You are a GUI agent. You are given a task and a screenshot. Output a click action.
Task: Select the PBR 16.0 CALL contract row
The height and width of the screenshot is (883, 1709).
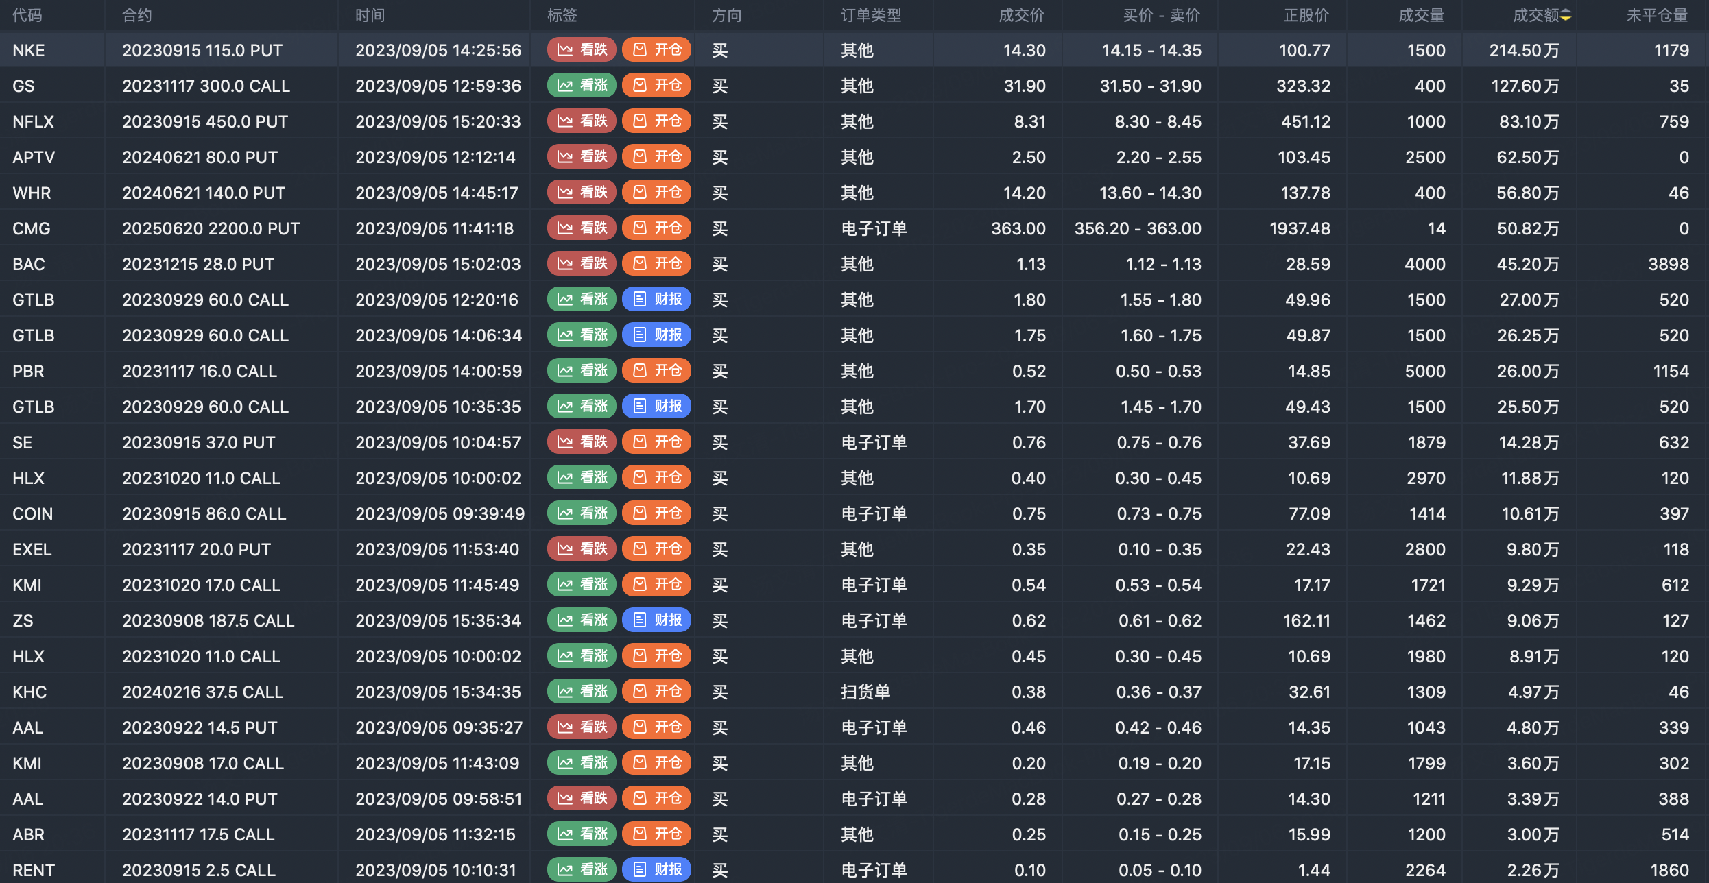[200, 371]
